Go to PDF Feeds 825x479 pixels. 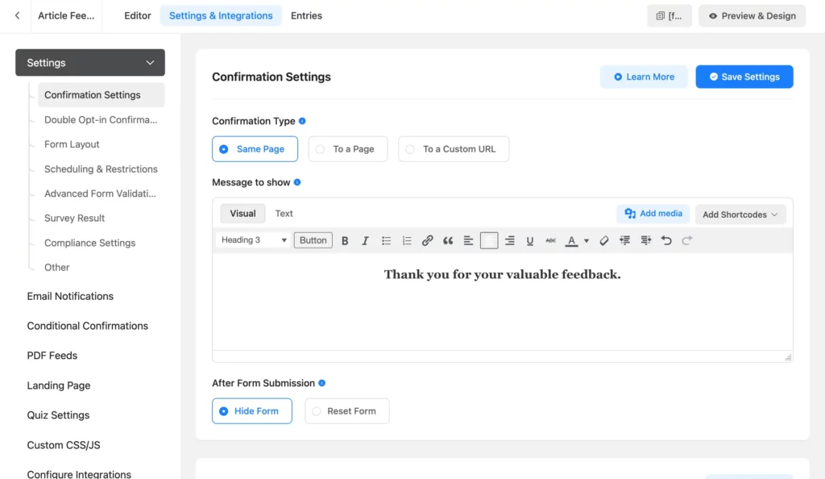point(52,356)
